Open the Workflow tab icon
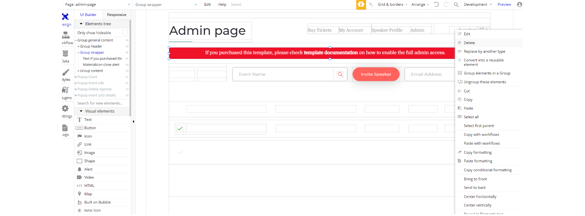 (66, 35)
